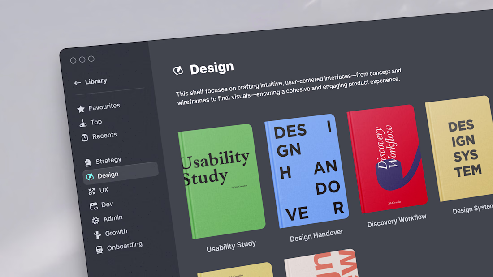Viewport: 493px width, 277px height.
Task: Switch to the UX shelf
Action: (104, 190)
